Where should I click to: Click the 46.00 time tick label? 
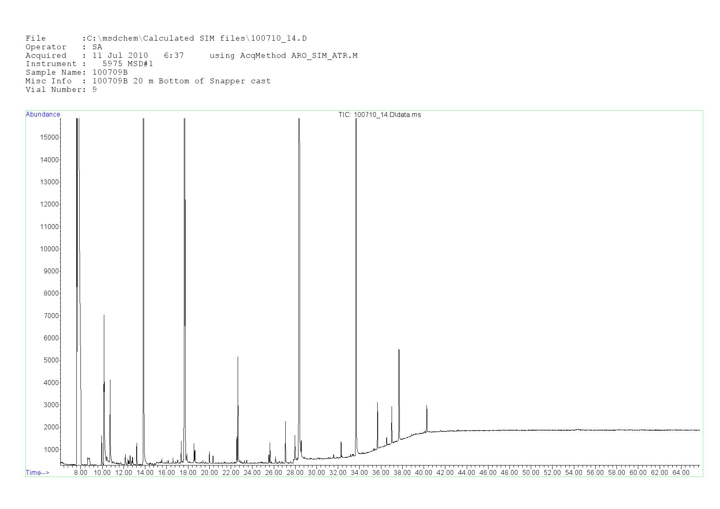coord(488,473)
